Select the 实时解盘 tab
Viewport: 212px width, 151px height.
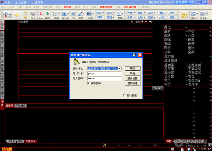pos(20,105)
